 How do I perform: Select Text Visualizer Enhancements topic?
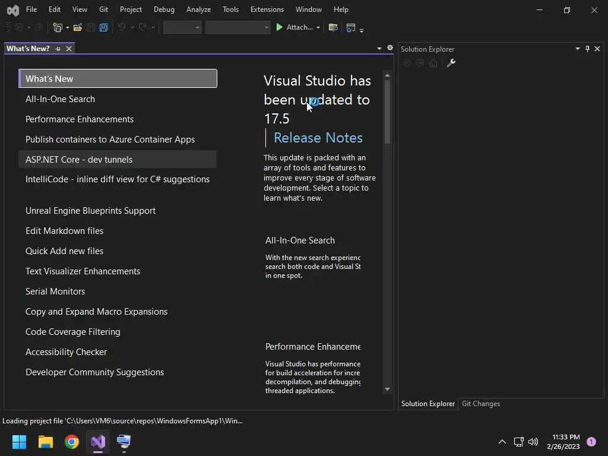click(118, 271)
